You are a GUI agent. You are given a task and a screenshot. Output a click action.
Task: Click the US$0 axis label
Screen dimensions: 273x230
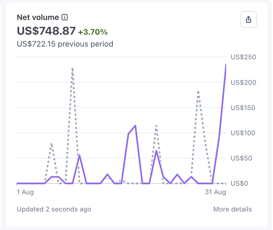(x=239, y=183)
